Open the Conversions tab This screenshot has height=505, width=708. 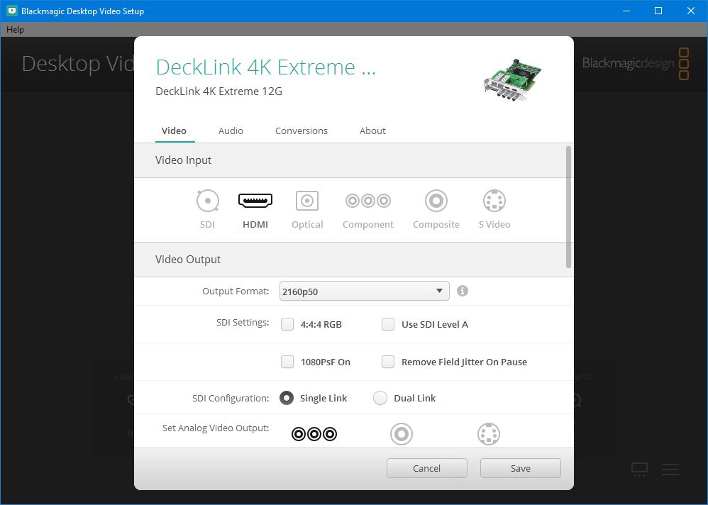302,131
